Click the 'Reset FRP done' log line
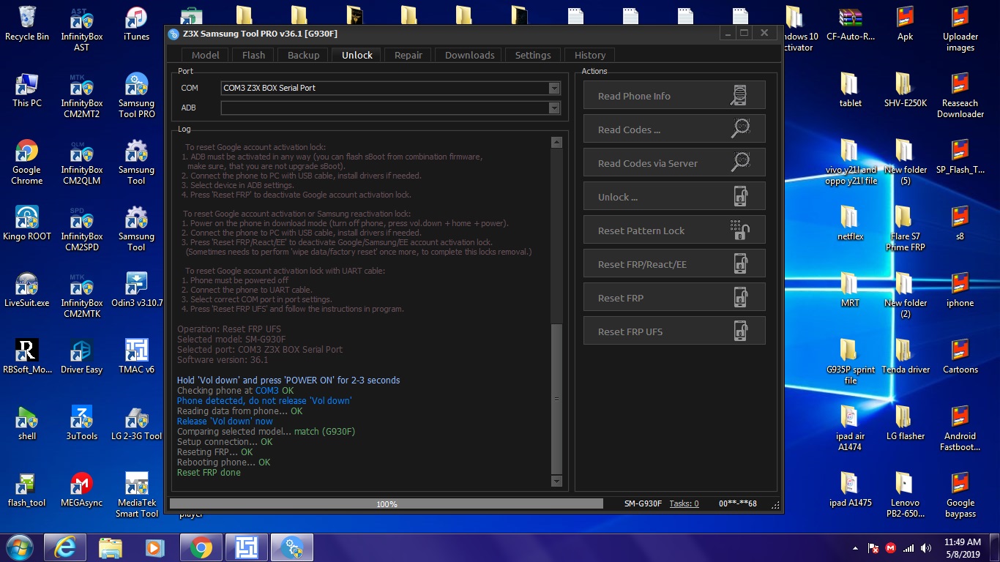Viewport: 1000px width, 562px height. coord(209,472)
